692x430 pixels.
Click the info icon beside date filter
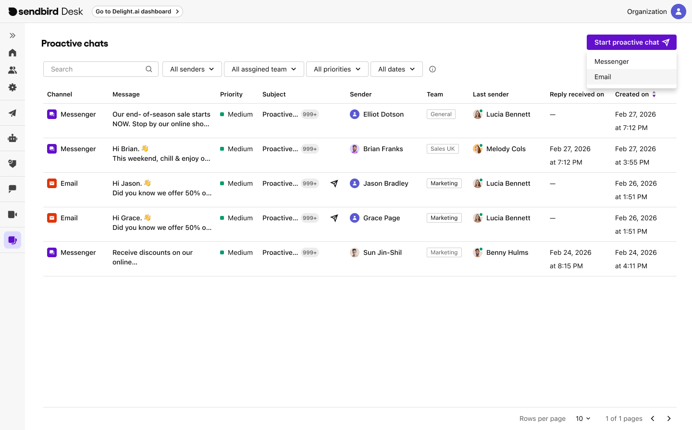432,69
